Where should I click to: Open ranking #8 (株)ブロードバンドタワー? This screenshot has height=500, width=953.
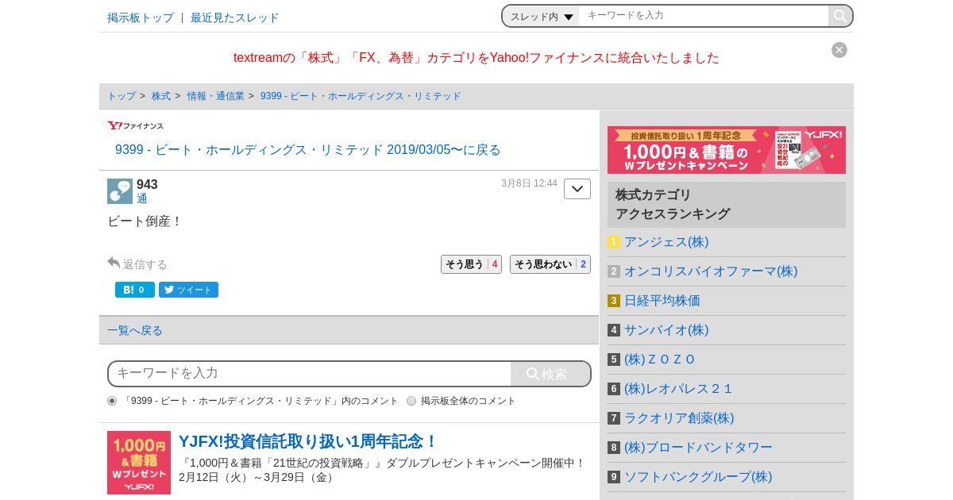click(698, 448)
